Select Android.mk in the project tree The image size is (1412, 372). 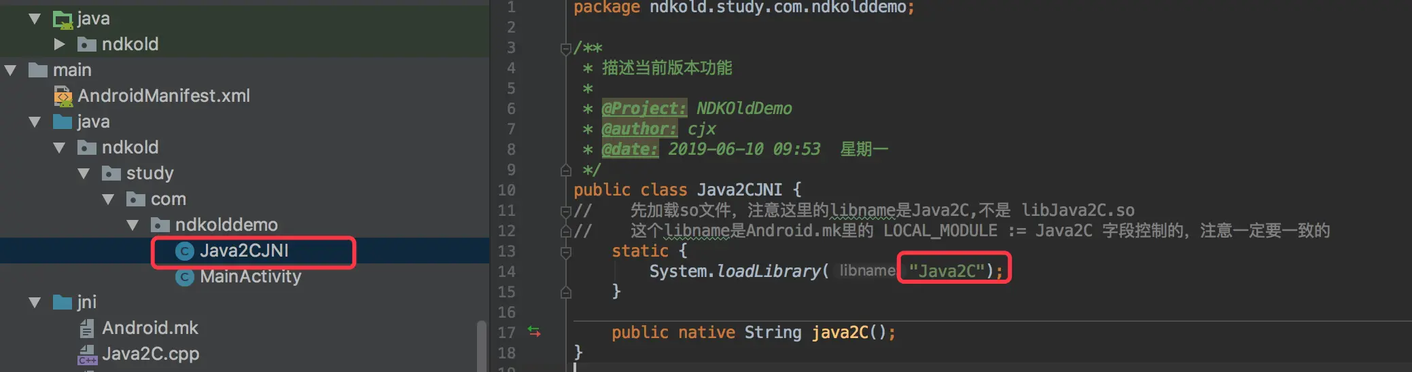149,329
